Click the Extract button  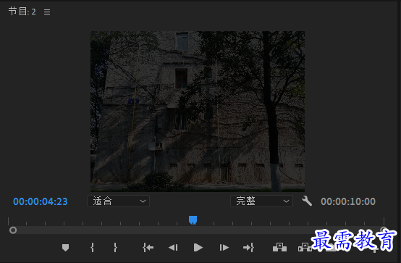point(305,247)
